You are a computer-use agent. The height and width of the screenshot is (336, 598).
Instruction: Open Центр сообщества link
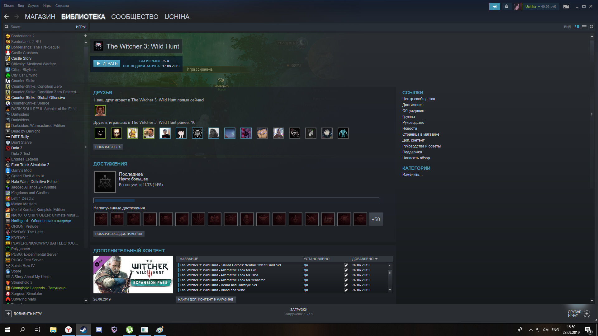(x=419, y=99)
